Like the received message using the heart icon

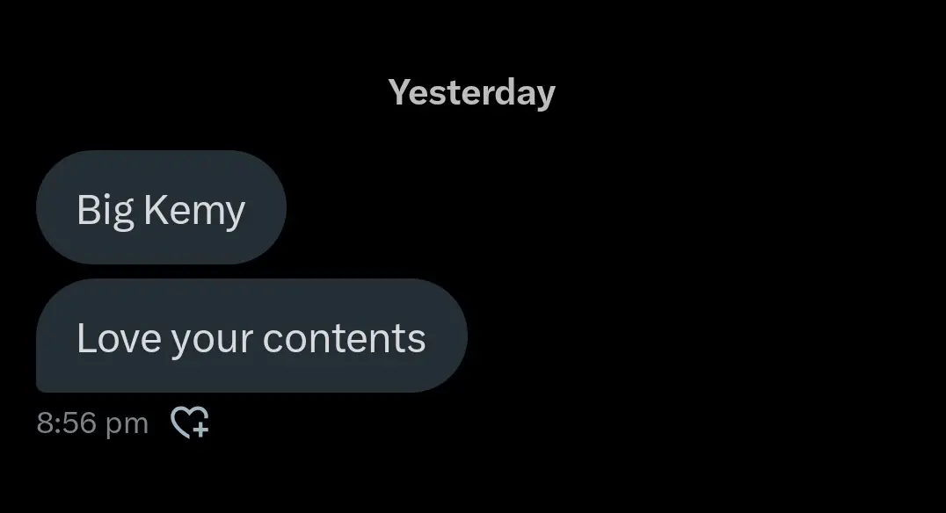coord(190,422)
